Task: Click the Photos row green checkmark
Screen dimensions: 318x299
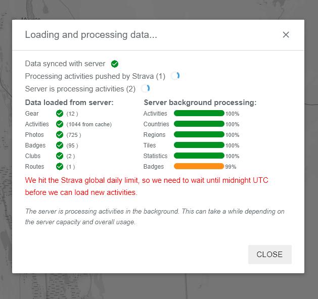Action: click(60, 135)
